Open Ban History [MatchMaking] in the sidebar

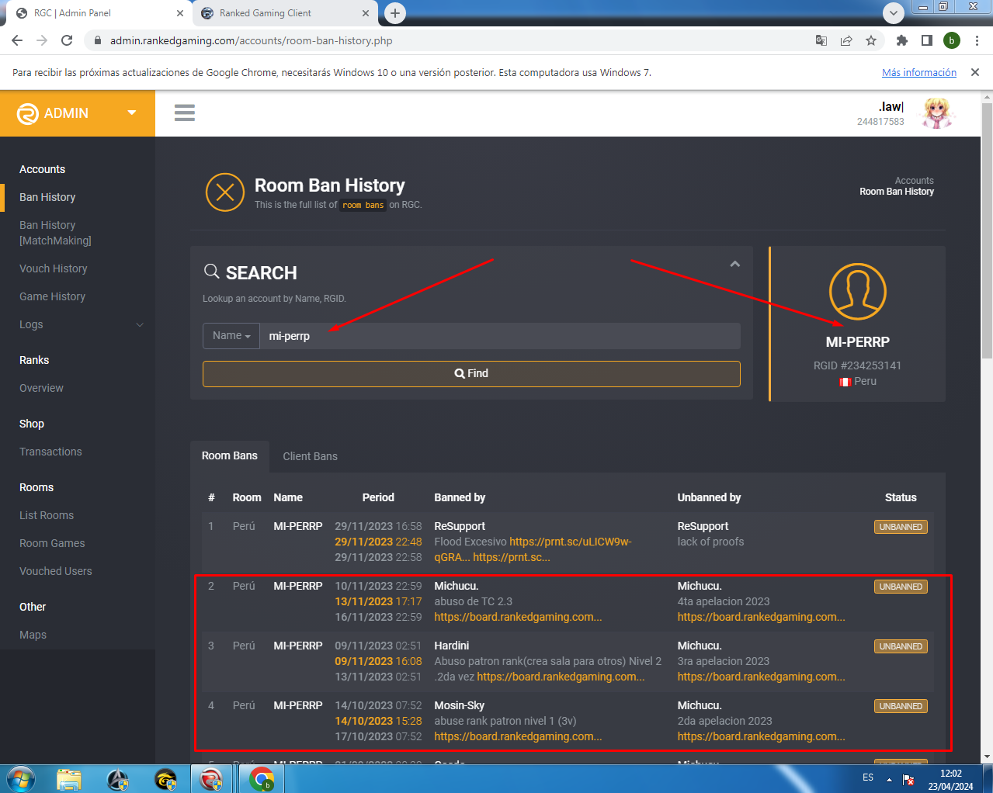click(x=55, y=233)
